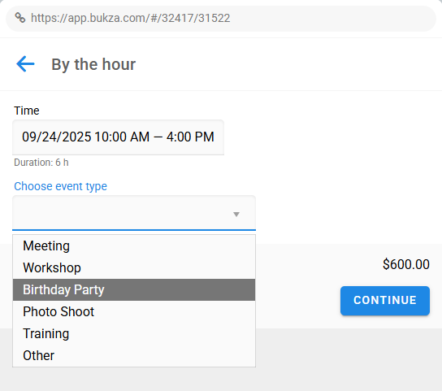The width and height of the screenshot is (442, 391).
Task: Click the app.bukza.com URL text
Action: tap(131, 18)
